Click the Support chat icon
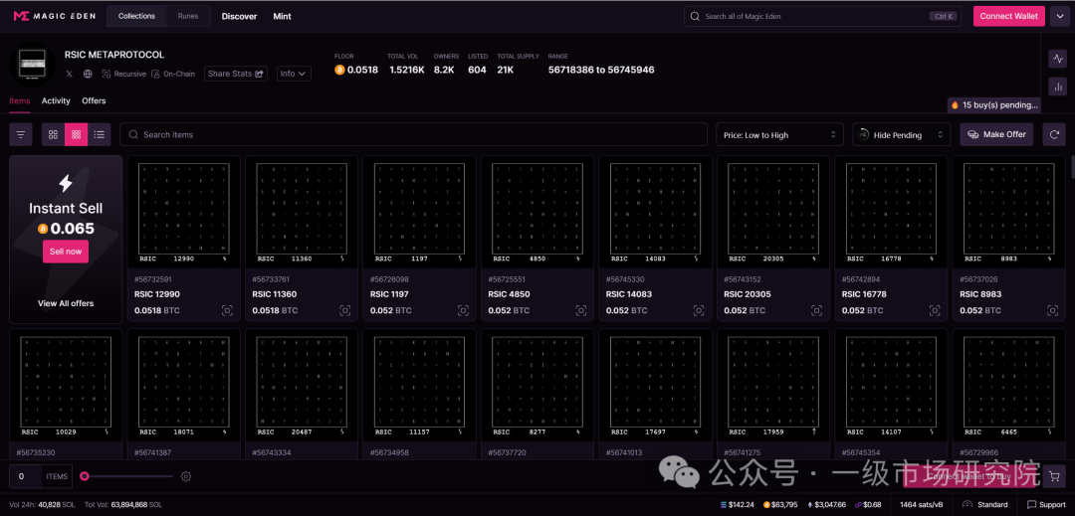Screen dimensions: 1075x516 (x=1032, y=504)
